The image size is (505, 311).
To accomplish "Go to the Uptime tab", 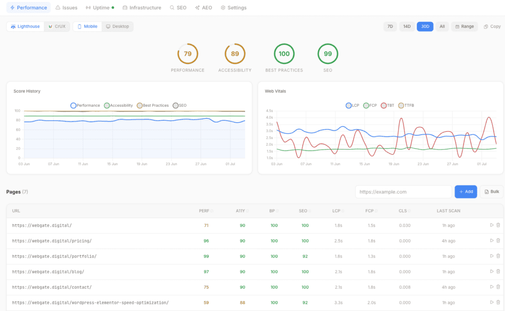I will [100, 8].
